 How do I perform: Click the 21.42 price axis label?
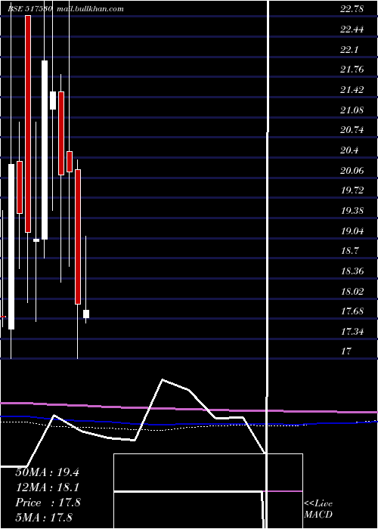(352, 90)
